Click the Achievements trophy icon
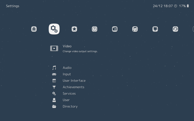The image size is (194, 121). (x=54, y=87)
